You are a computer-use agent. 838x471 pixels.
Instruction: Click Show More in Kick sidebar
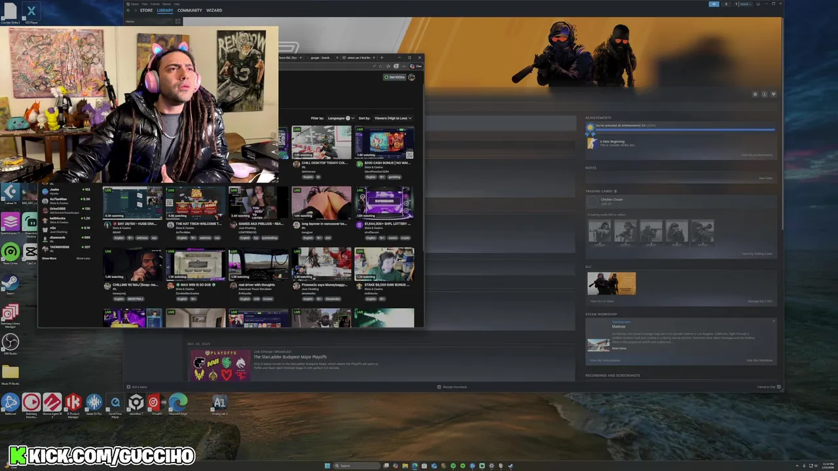tap(49, 258)
